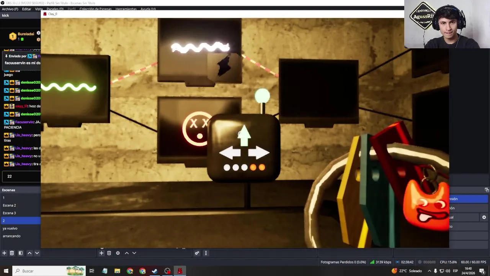
Task: Select scene named 1
Action: (x=20, y=198)
